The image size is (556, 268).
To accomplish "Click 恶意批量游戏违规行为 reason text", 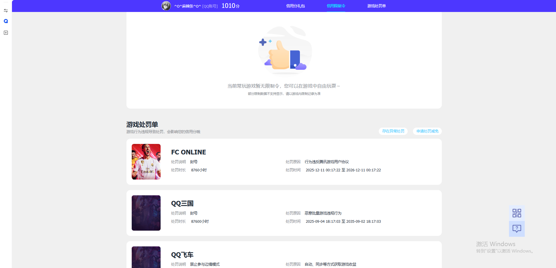I will (323, 213).
